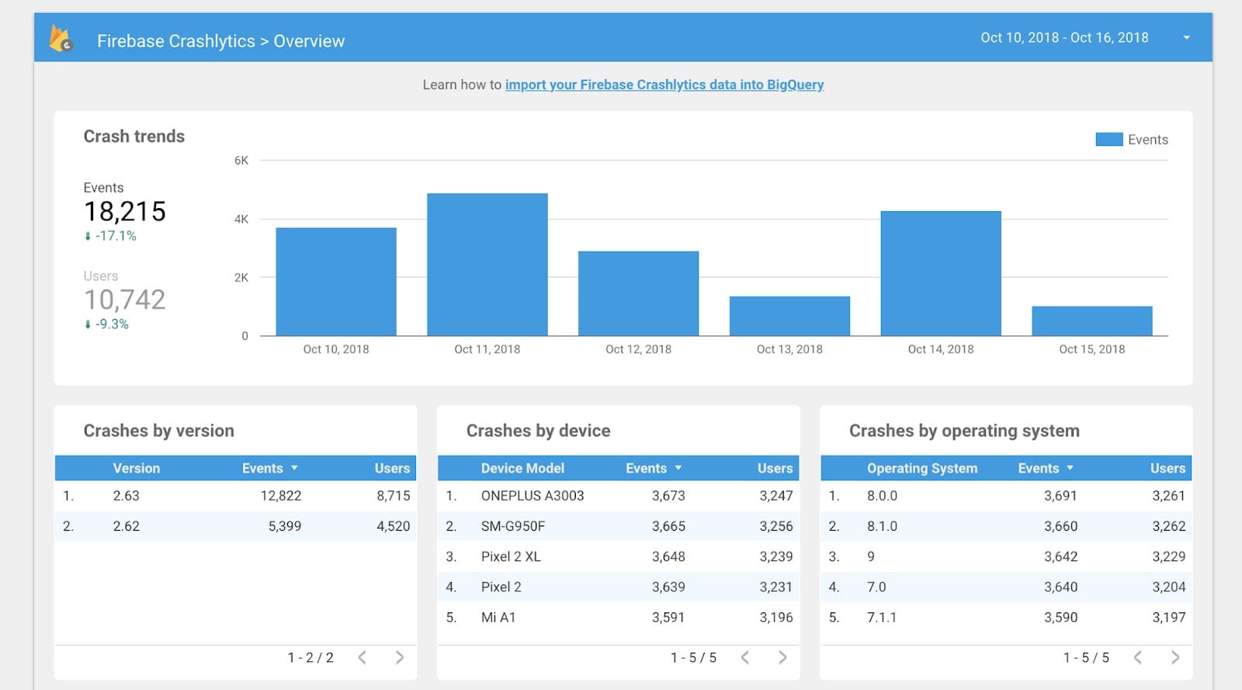Click the 3,256 users cell for SM-G950F

pyautogui.click(x=776, y=526)
